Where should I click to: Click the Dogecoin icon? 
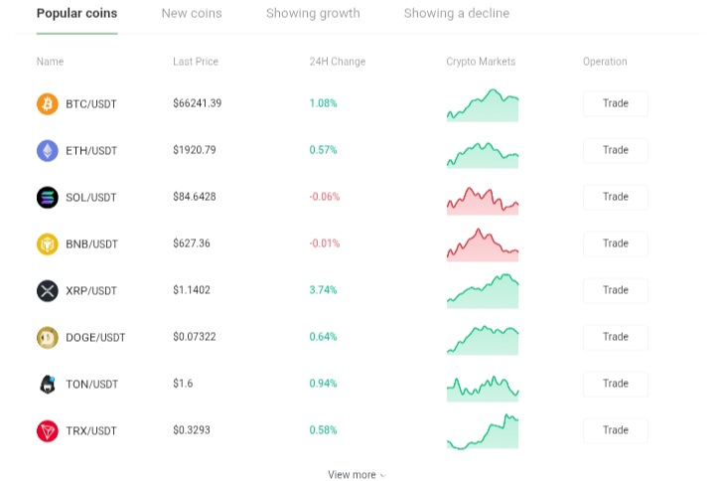point(48,338)
